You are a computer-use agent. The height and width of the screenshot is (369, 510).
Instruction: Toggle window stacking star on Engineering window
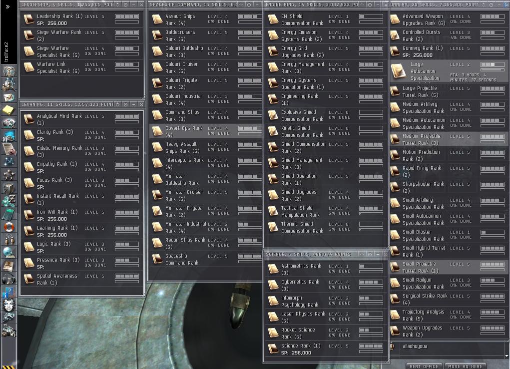point(362,4)
